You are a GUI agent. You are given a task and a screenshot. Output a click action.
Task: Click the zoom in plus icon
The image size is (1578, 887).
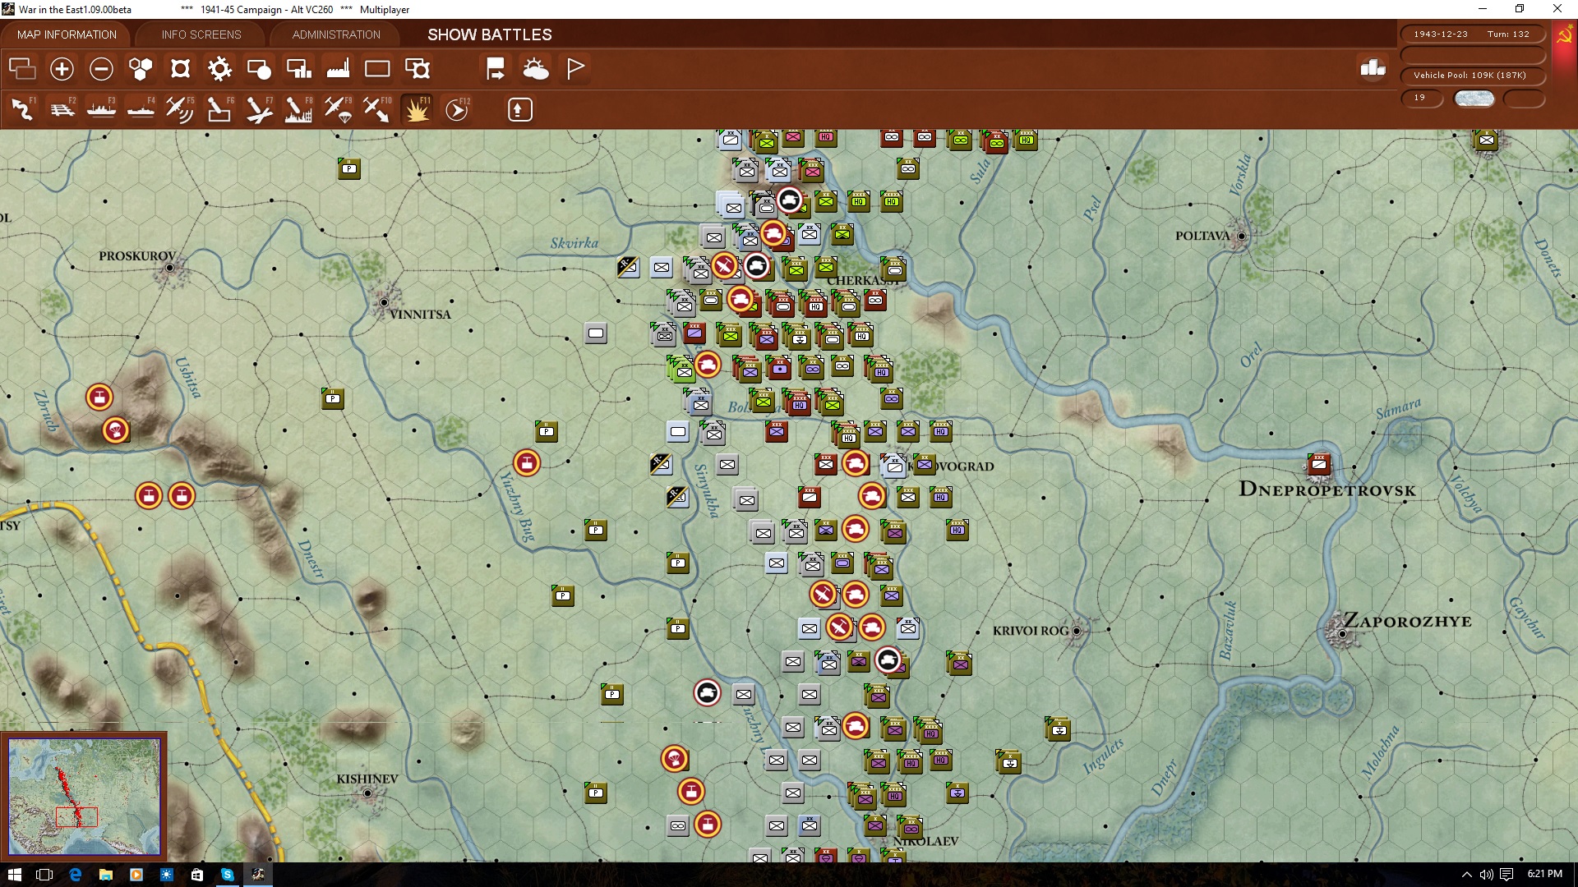point(62,69)
